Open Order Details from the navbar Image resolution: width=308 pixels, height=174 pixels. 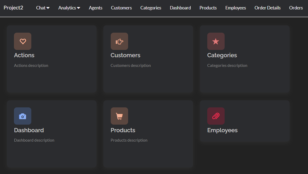[x=267, y=8]
